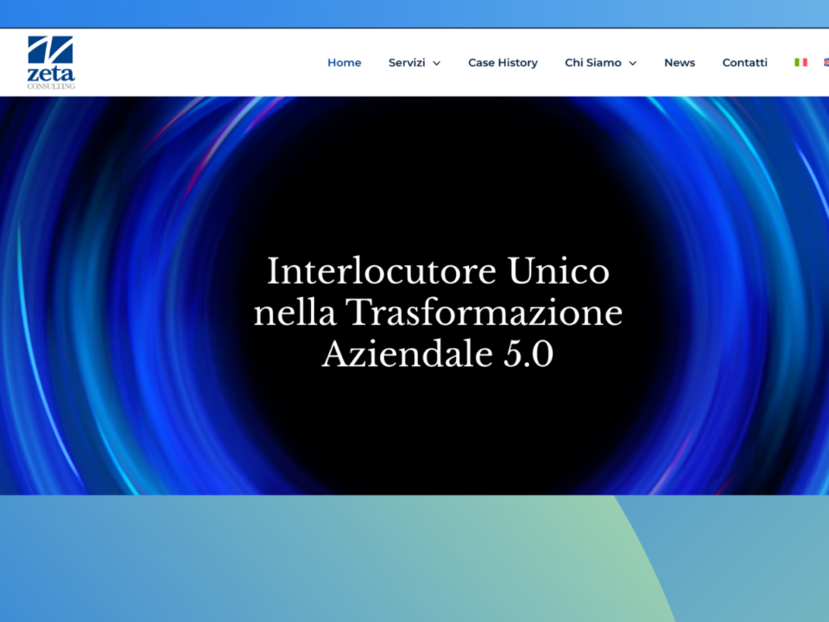Open the Case History page
Image resolution: width=829 pixels, height=622 pixels.
tap(503, 62)
